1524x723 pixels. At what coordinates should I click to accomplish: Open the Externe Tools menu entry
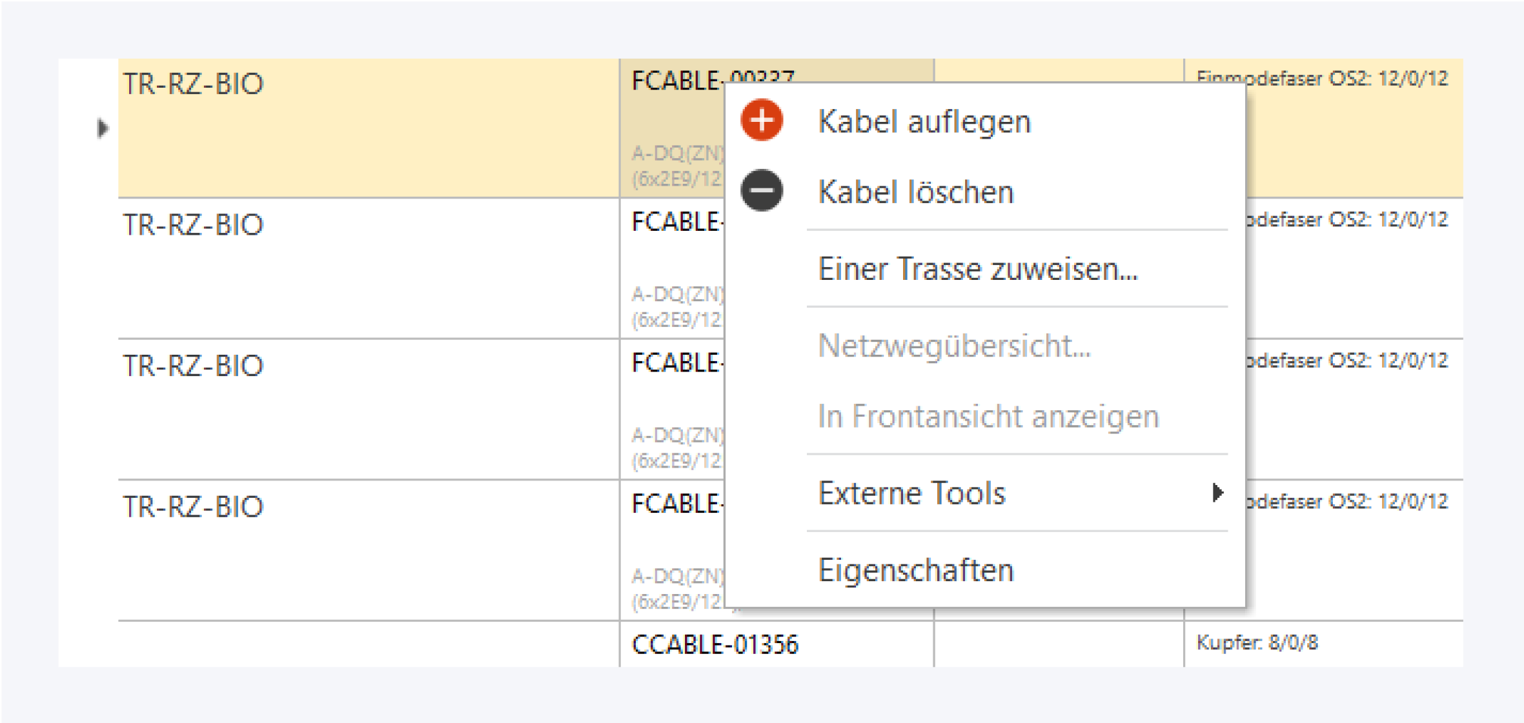pyautogui.click(x=911, y=493)
